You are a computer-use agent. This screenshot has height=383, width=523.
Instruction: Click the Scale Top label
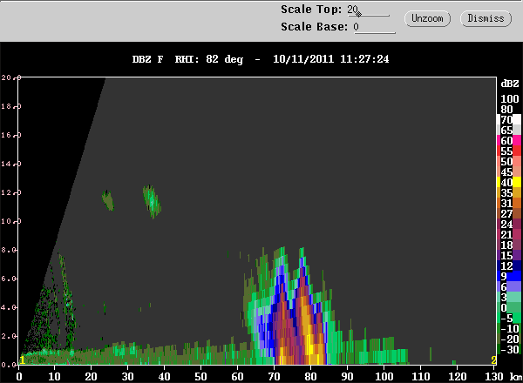311,10
